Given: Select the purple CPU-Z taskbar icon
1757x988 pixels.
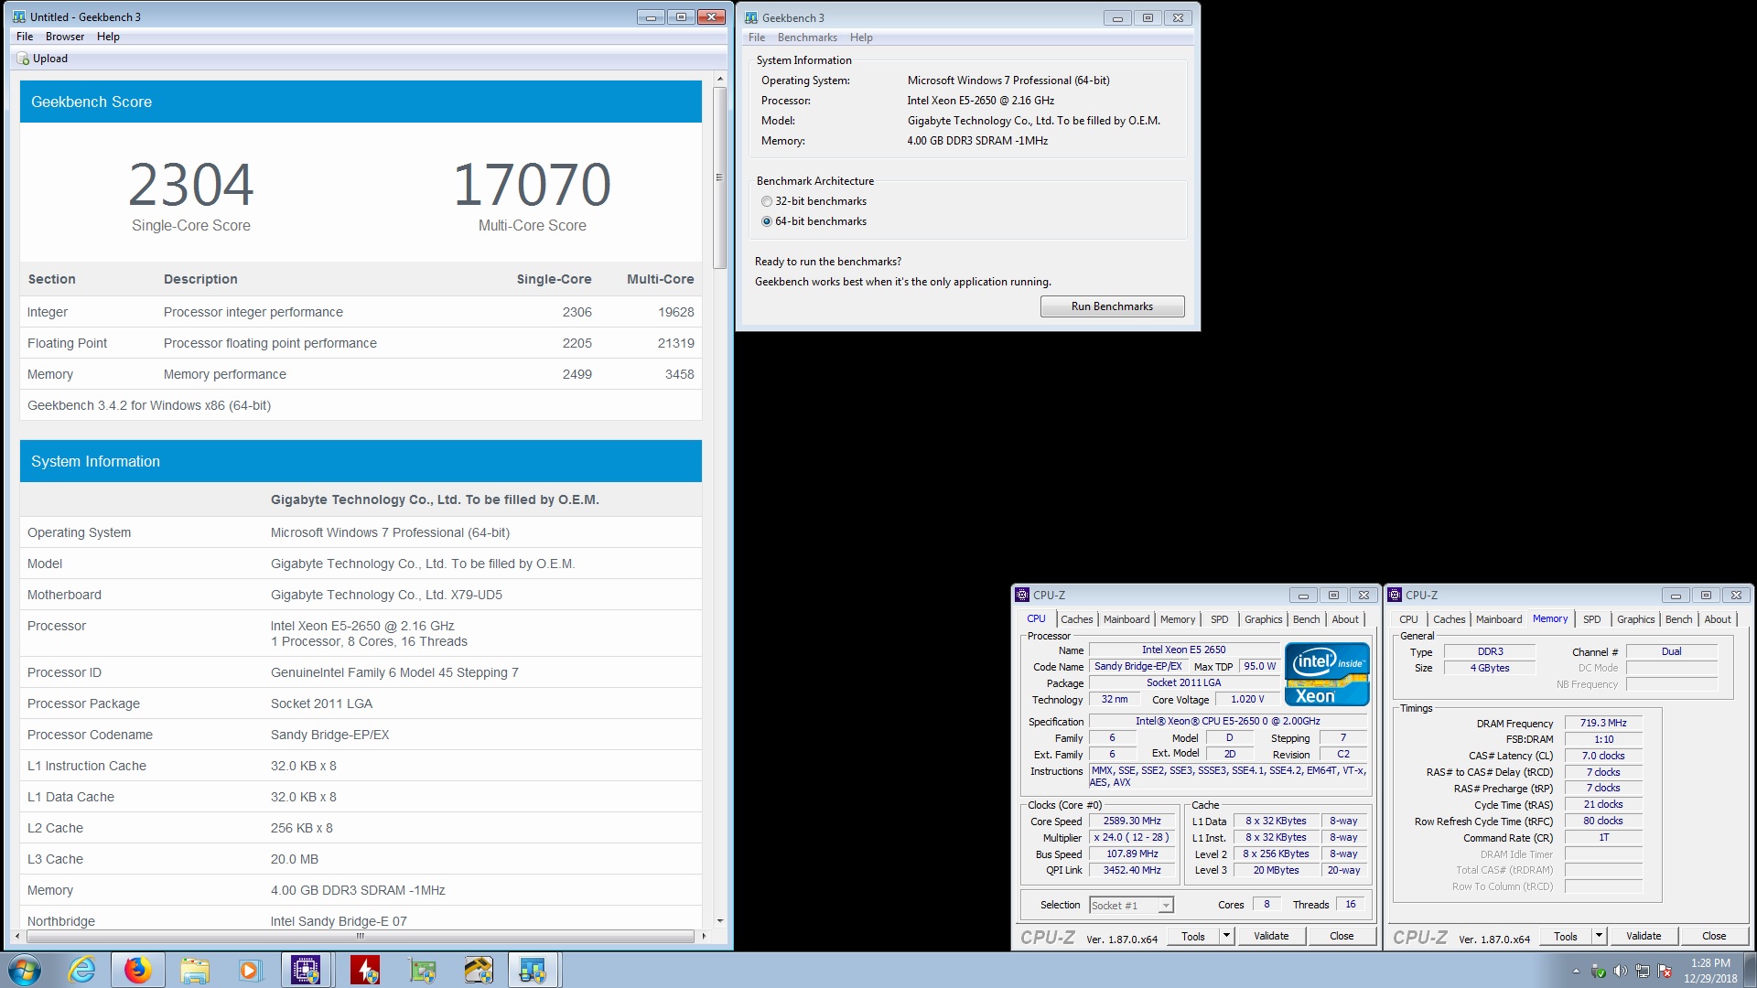Looking at the screenshot, I should point(306,970).
